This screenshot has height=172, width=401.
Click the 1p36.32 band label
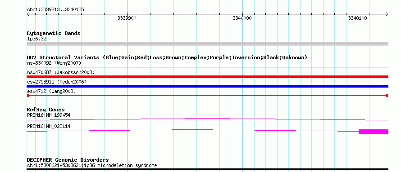click(36, 39)
